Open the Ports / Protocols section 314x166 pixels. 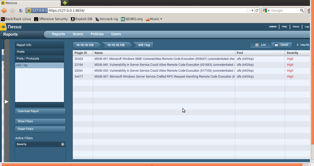point(40,58)
